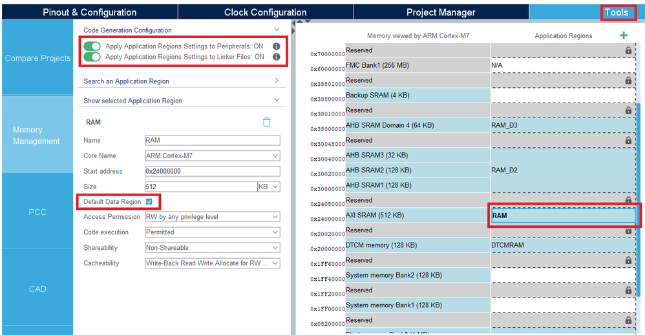The image size is (645, 335).
Task: Select the N/A region beside FMC Bank1
Action: (x=563, y=65)
